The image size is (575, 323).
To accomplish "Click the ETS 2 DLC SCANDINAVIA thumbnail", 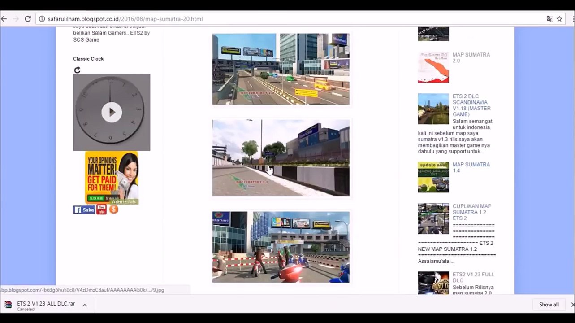I will [433, 109].
